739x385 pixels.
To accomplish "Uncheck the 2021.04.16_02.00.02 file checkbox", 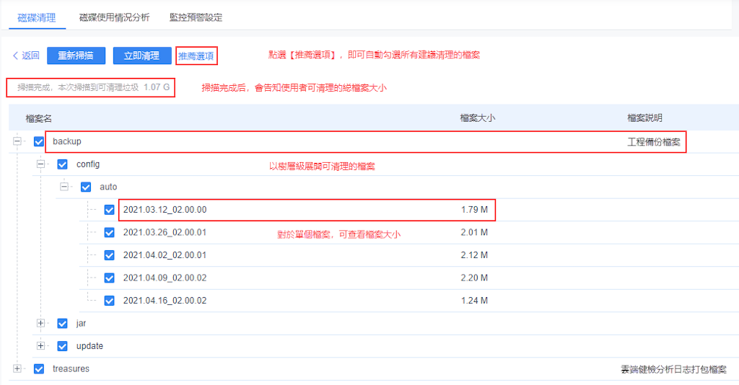I will 110,301.
